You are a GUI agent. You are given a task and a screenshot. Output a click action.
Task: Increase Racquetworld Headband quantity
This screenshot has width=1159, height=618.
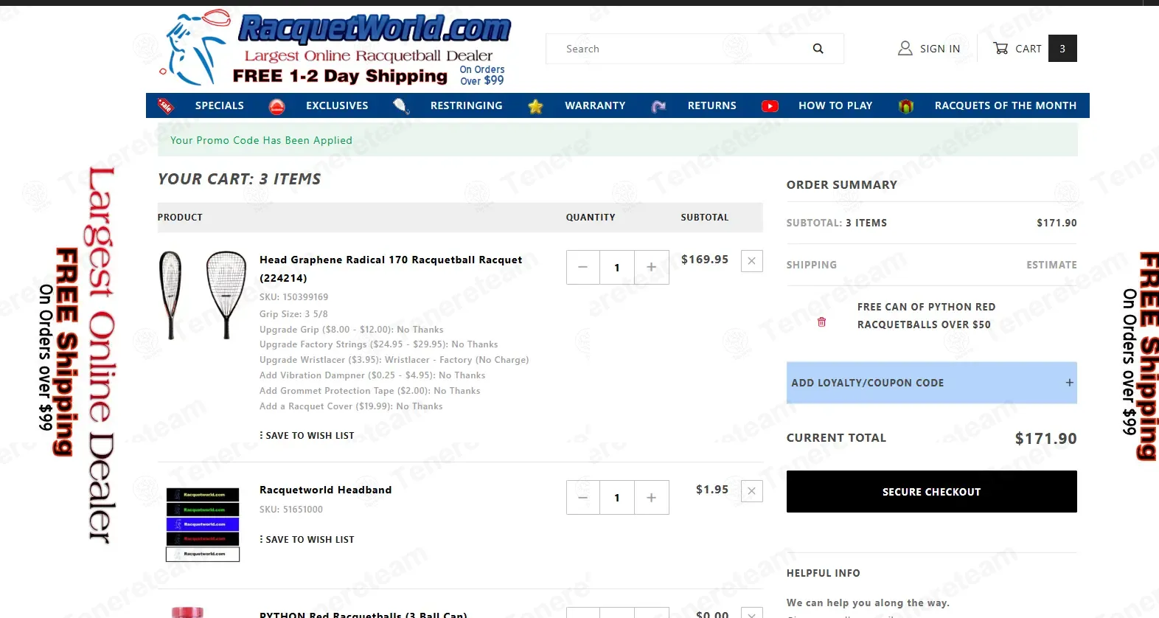[x=651, y=498]
